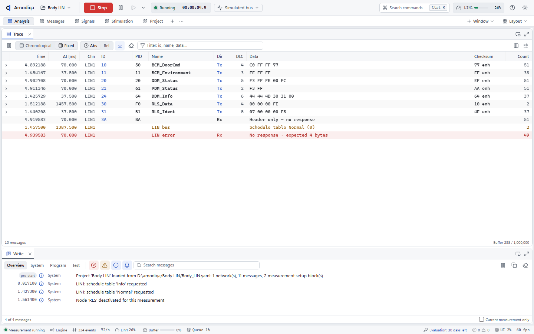Image resolution: width=534 pixels, height=334 pixels.
Task: Clear the Trace with the eraser icon
Action: click(x=131, y=46)
